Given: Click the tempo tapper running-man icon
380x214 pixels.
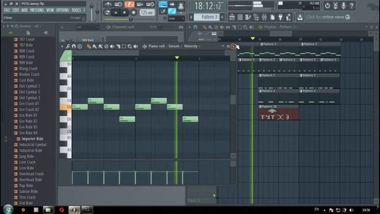Looking at the screenshot, I should 289,17.
